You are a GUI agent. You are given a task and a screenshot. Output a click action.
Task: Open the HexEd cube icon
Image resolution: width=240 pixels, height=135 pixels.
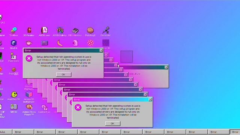click(x=13, y=44)
